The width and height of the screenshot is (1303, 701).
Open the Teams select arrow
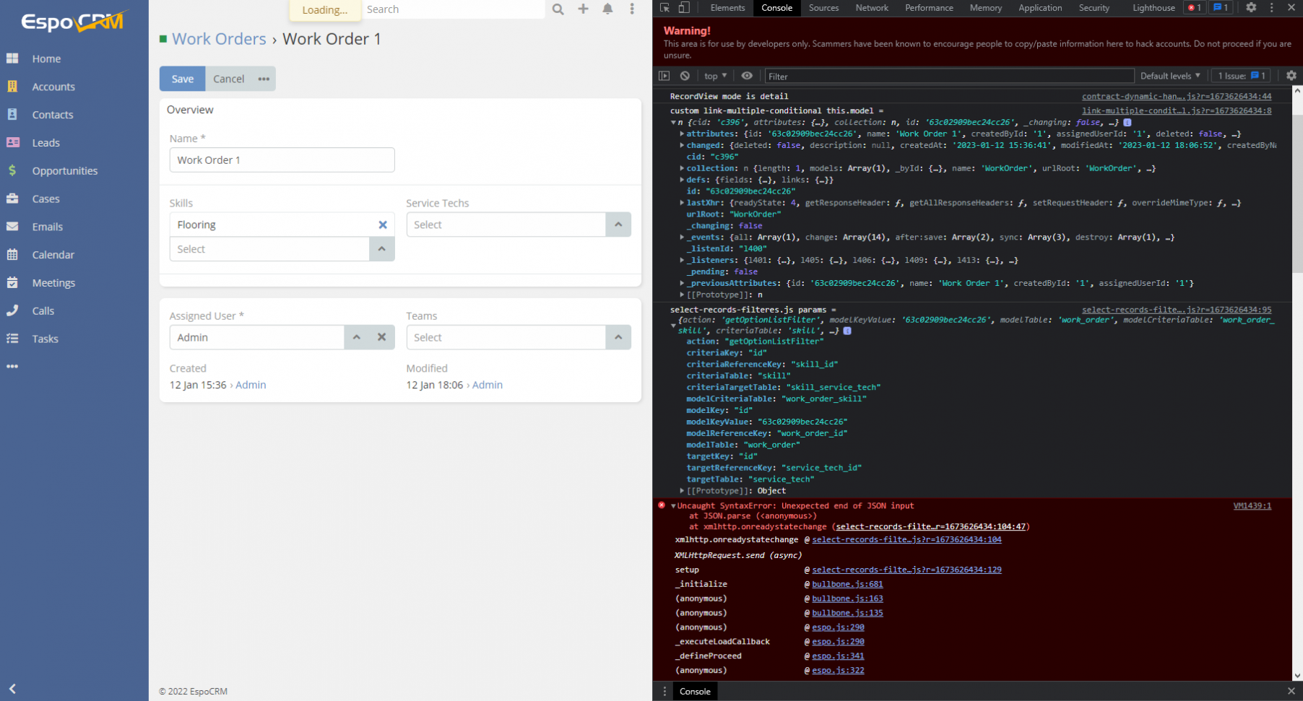click(618, 337)
